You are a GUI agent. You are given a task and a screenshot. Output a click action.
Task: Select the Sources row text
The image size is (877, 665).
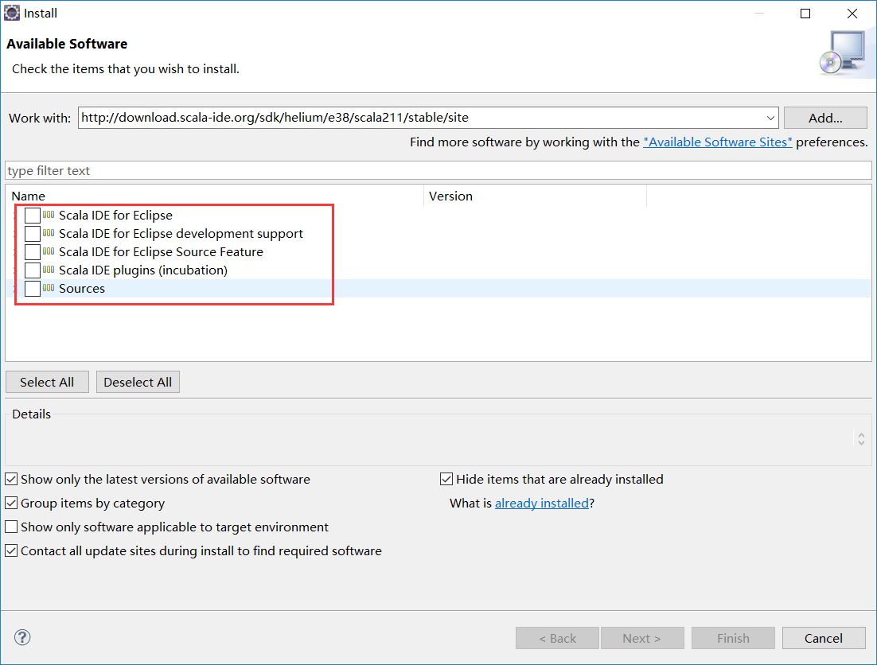(82, 289)
